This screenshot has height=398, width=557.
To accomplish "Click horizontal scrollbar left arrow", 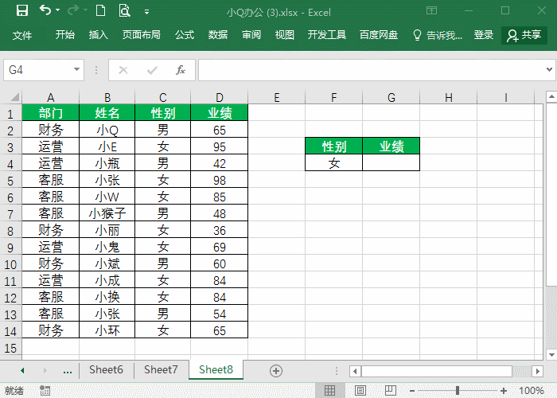I will pyautogui.click(x=355, y=371).
